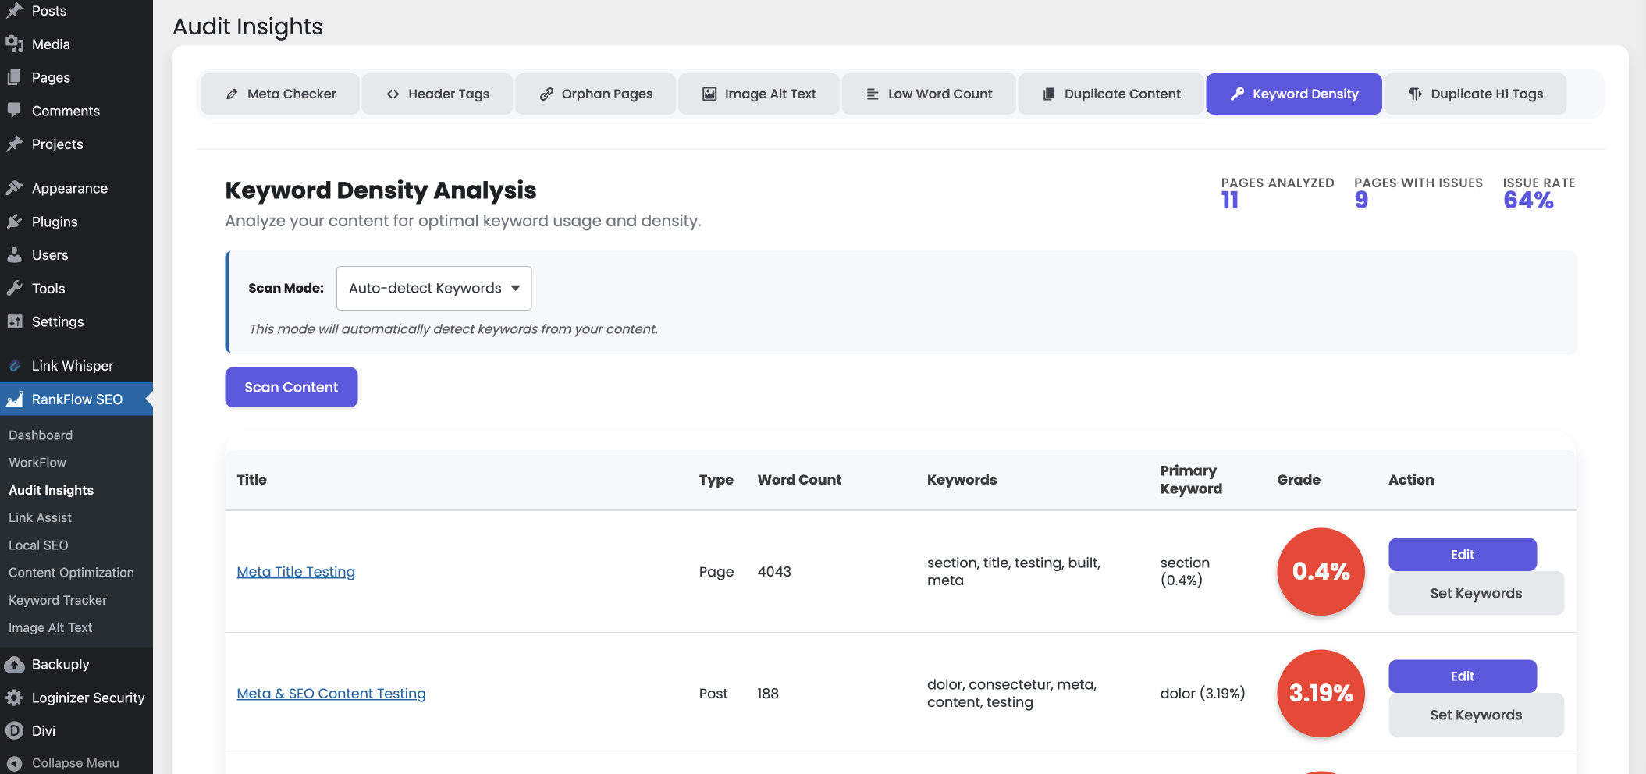Click Set Keywords for Meta Title Testing
This screenshot has height=774, width=1646.
click(x=1476, y=593)
